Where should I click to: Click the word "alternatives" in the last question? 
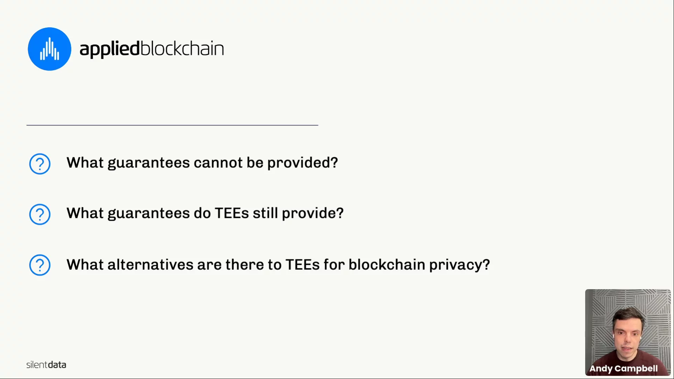(150, 265)
